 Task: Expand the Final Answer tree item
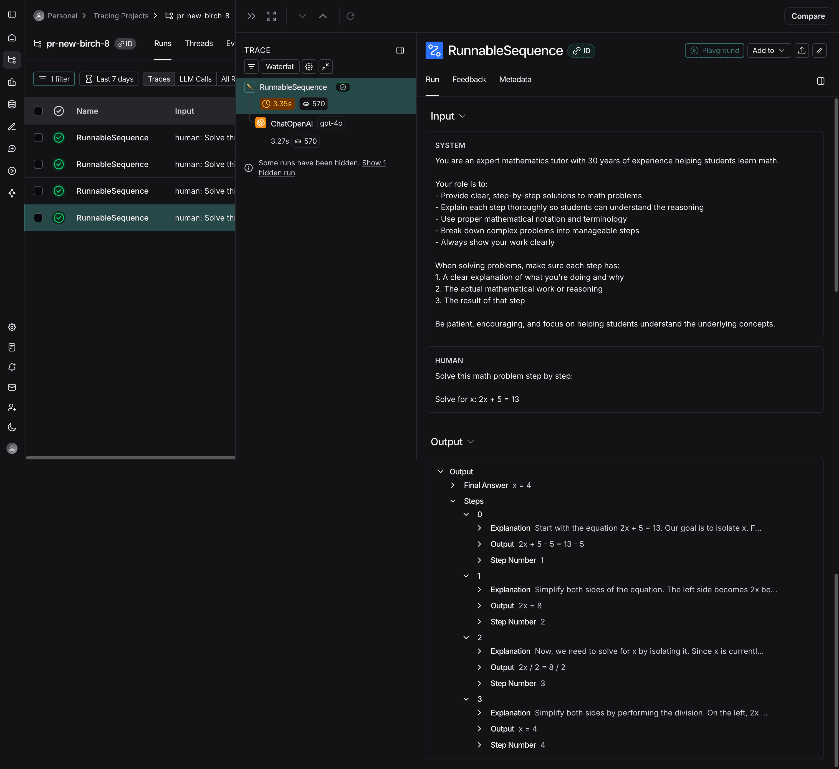pos(453,485)
